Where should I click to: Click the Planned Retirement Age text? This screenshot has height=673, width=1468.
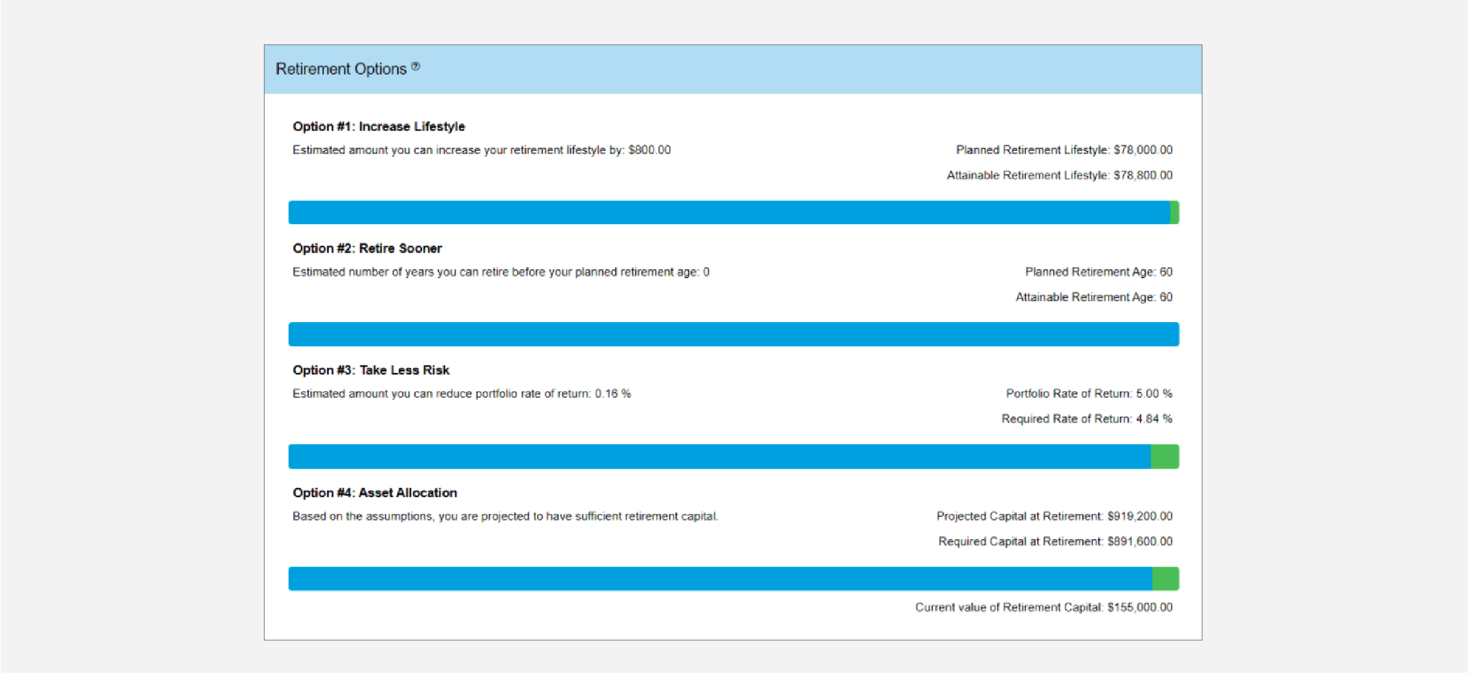[x=1098, y=272]
